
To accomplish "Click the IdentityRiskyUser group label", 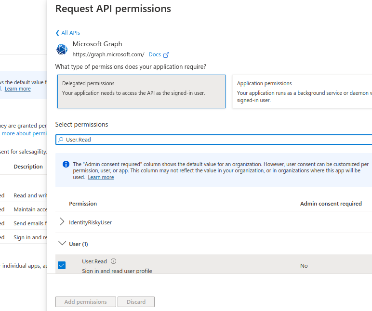I will [90, 222].
